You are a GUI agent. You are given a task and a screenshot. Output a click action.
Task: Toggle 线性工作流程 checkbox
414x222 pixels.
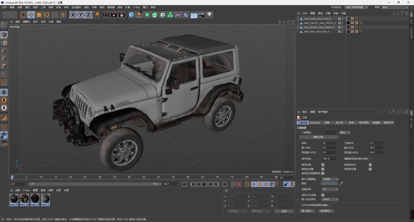point(323,195)
